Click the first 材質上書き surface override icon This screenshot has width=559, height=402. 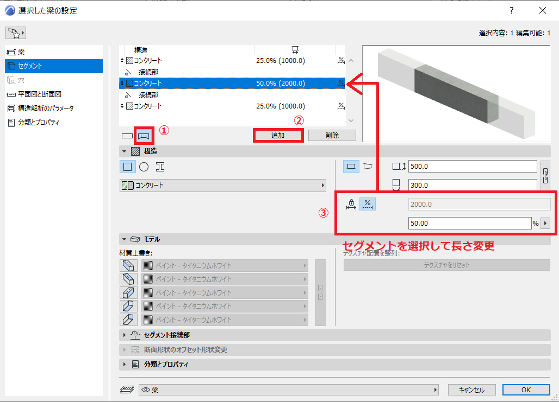[128, 266]
